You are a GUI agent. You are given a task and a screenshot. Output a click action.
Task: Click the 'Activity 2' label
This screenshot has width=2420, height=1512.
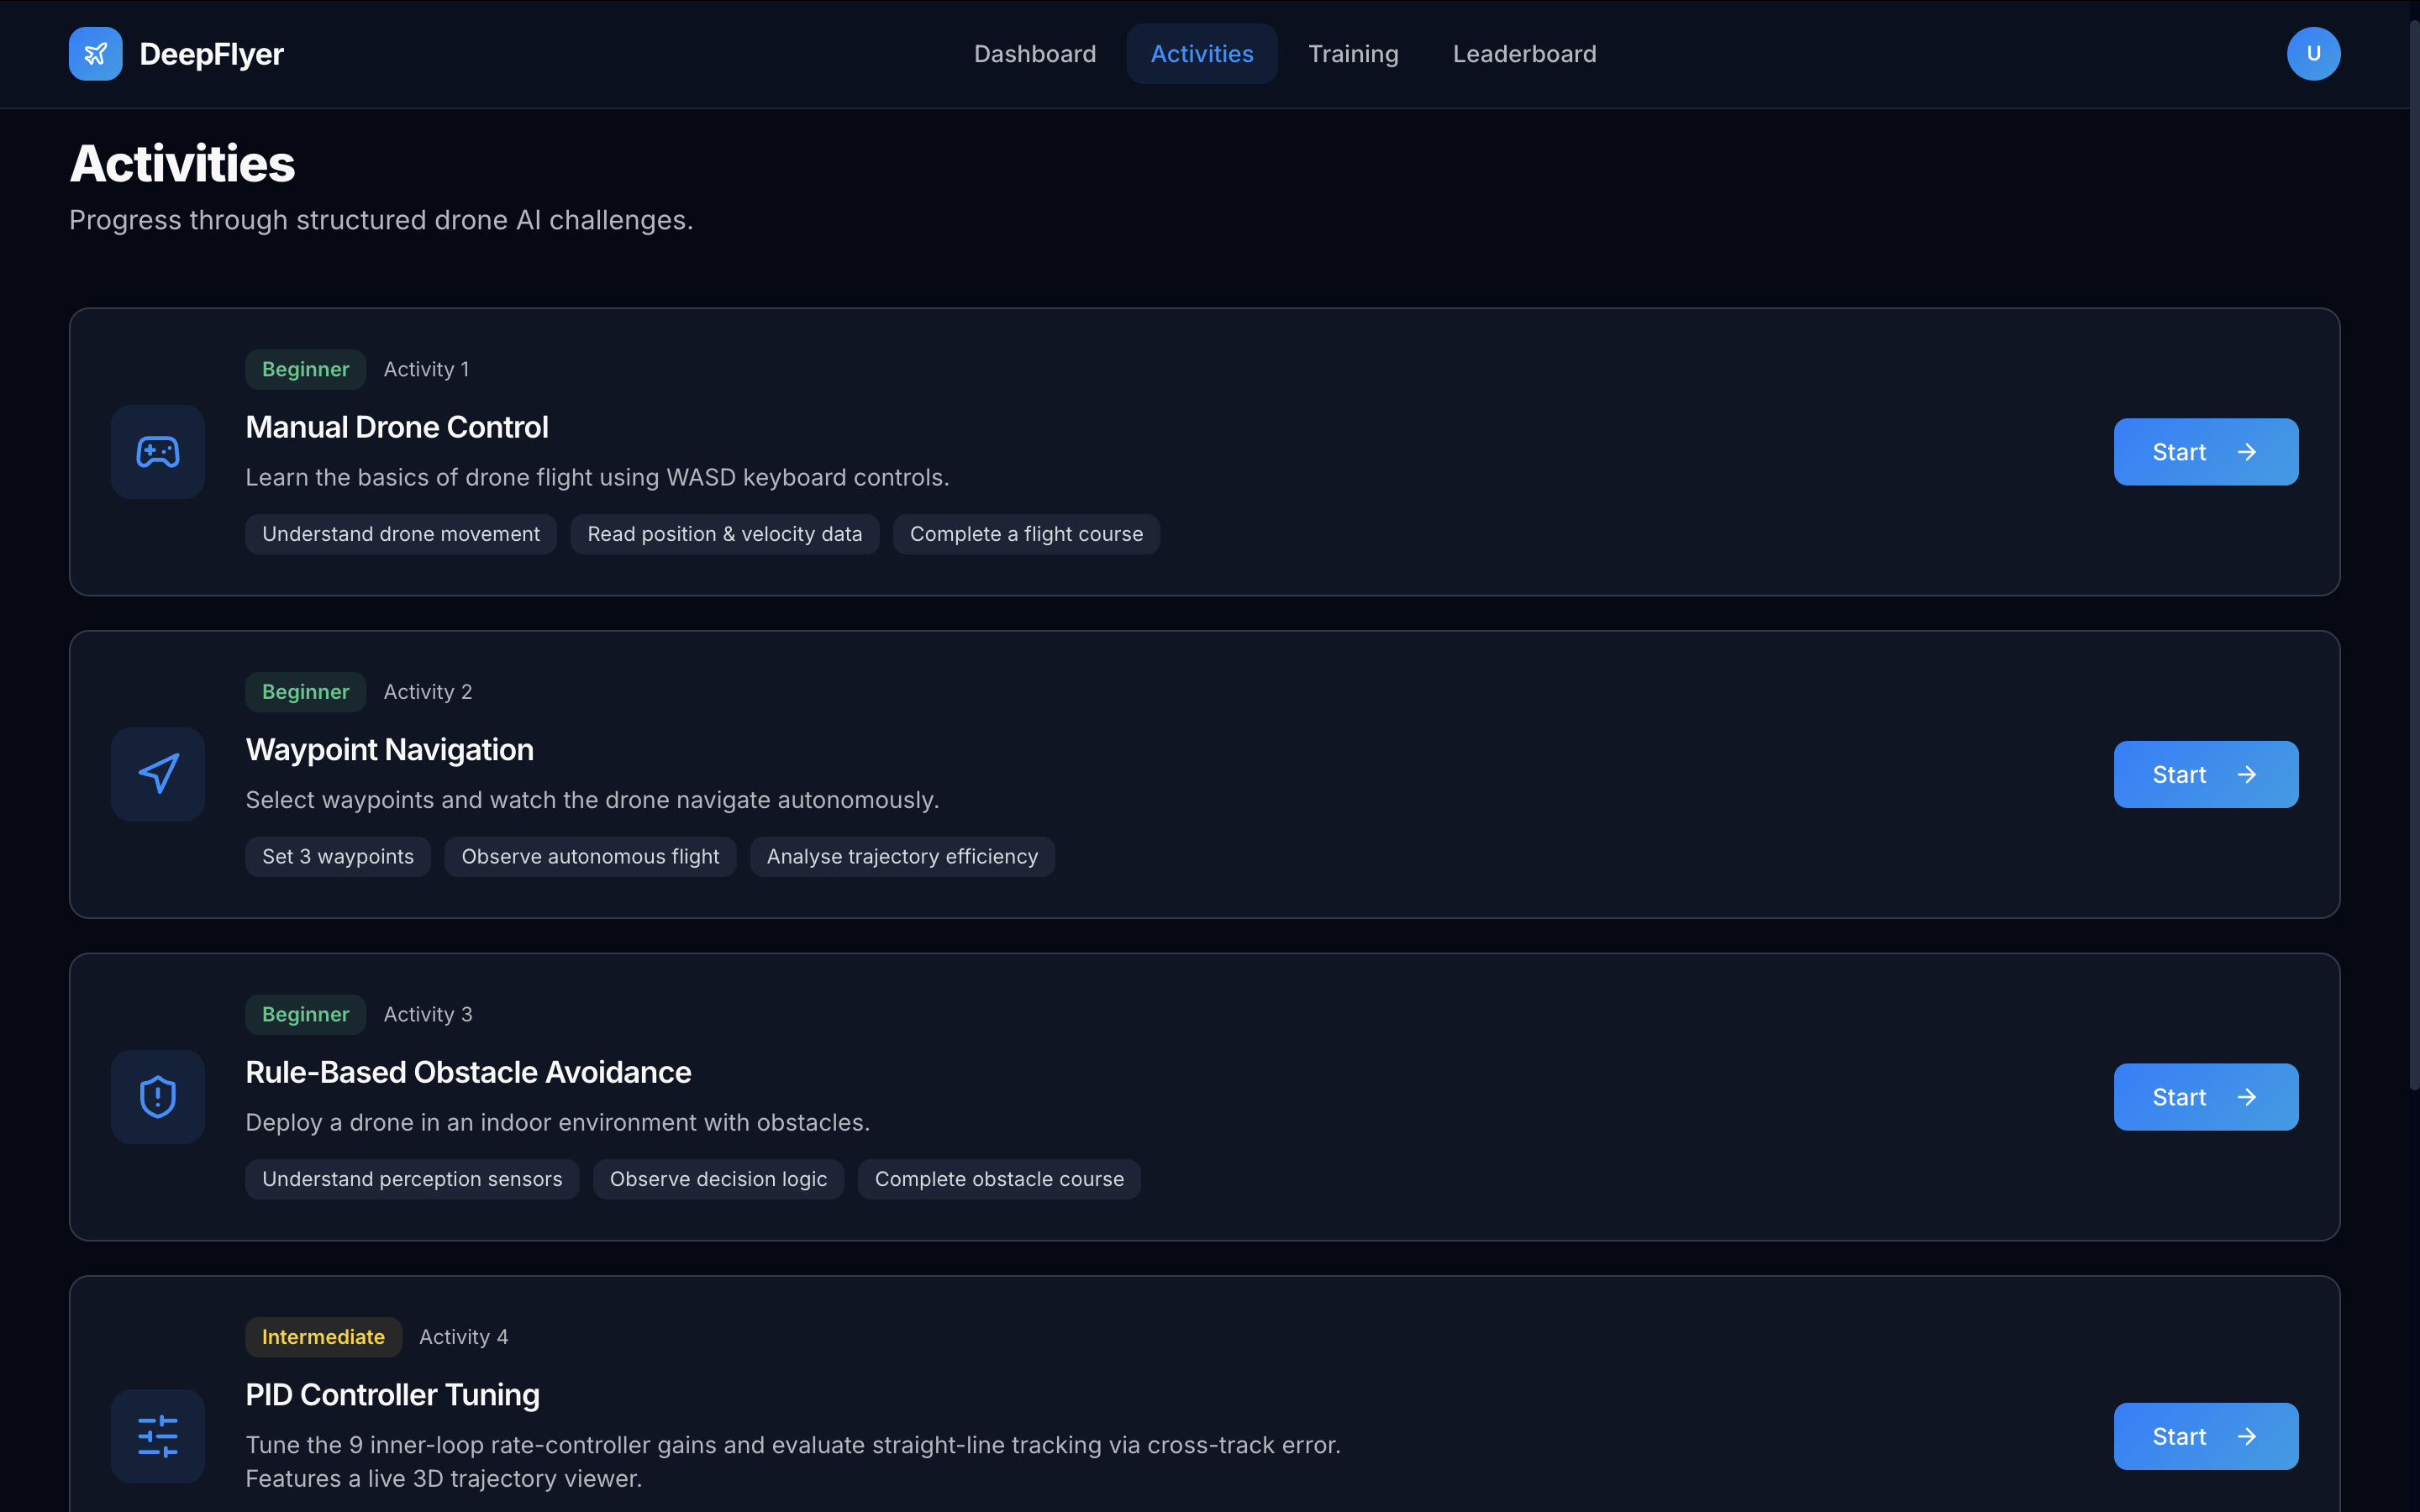pos(428,692)
